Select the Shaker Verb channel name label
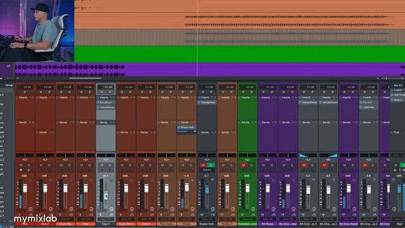 pos(207,224)
